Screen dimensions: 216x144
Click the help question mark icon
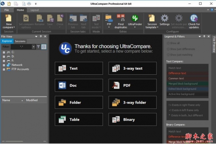[212, 10]
